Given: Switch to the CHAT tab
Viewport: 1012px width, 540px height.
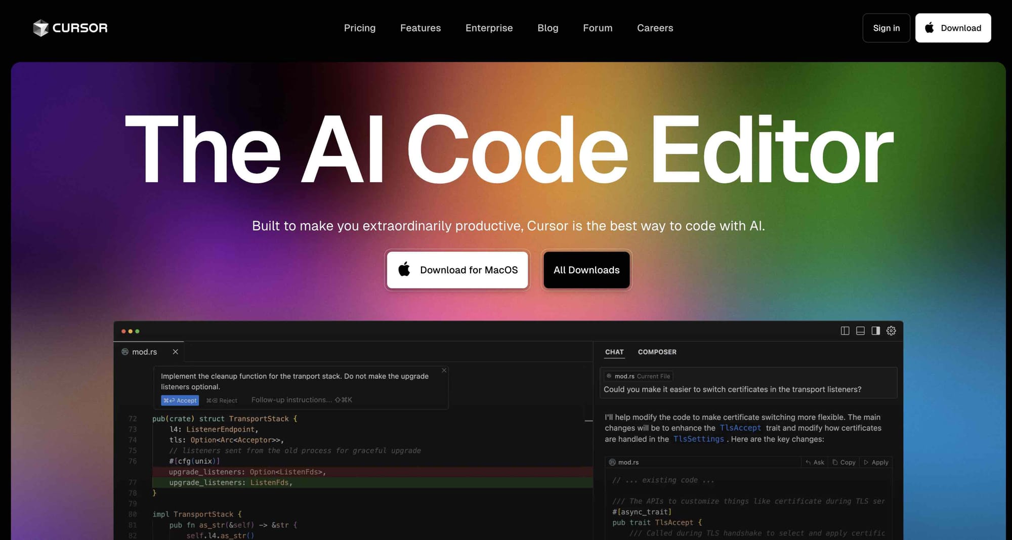Looking at the screenshot, I should [x=614, y=352].
